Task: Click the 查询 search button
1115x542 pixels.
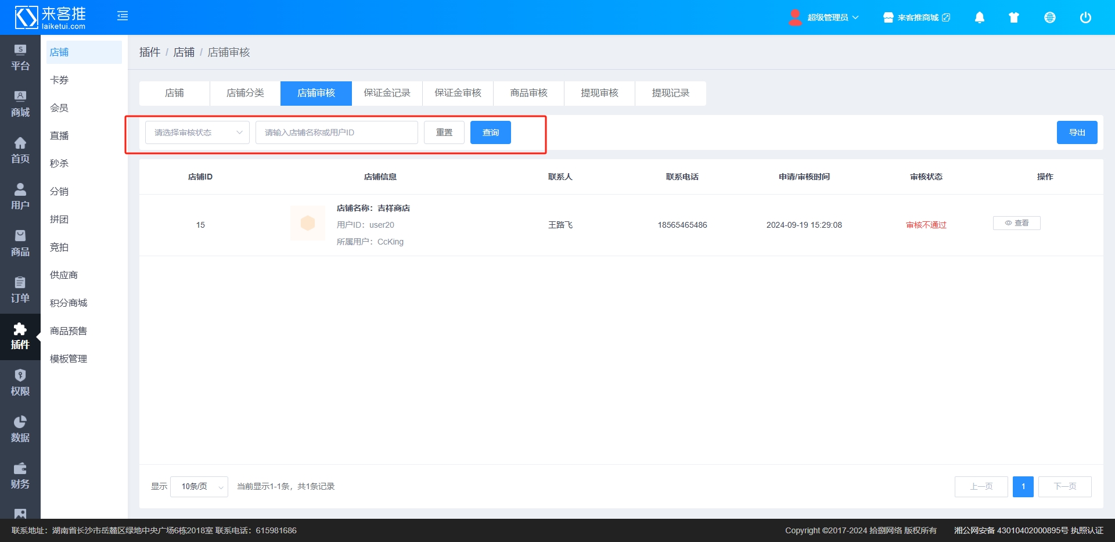Action: point(490,132)
